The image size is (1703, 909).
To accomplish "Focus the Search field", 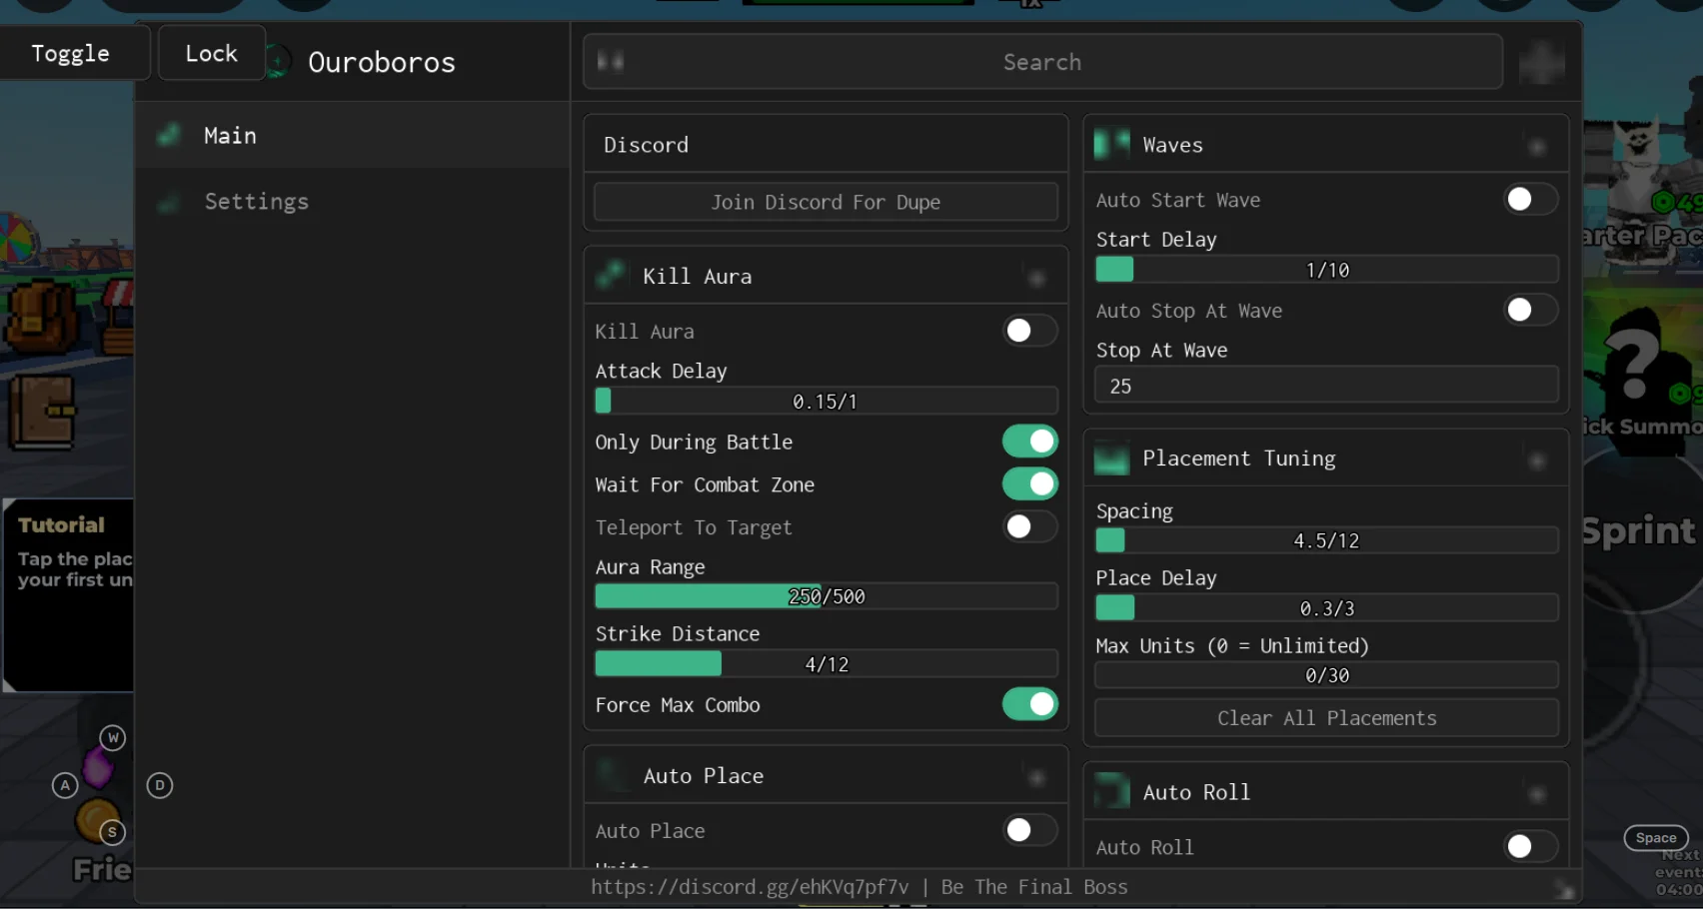I will [x=1042, y=62].
